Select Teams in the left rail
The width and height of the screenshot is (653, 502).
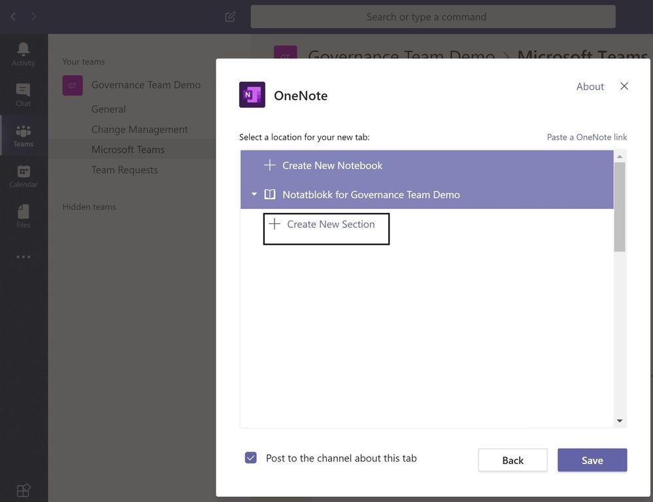(24, 136)
